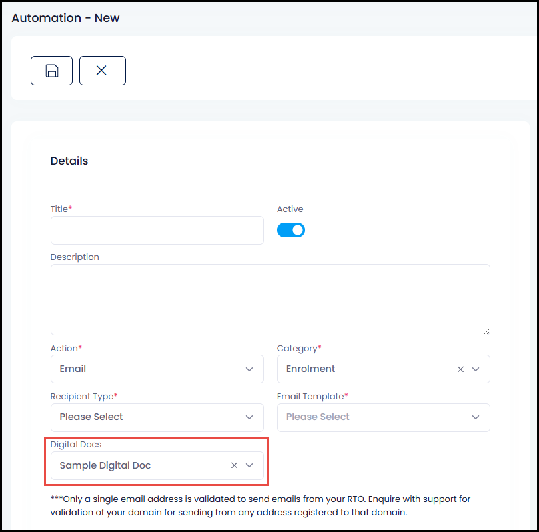Expand the Action dropdown chevron
The width and height of the screenshot is (539, 532).
[x=249, y=369]
